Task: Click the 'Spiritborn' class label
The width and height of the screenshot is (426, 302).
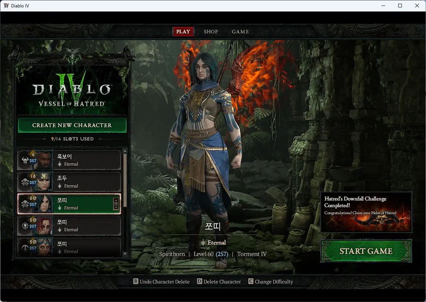Action: click(x=172, y=254)
